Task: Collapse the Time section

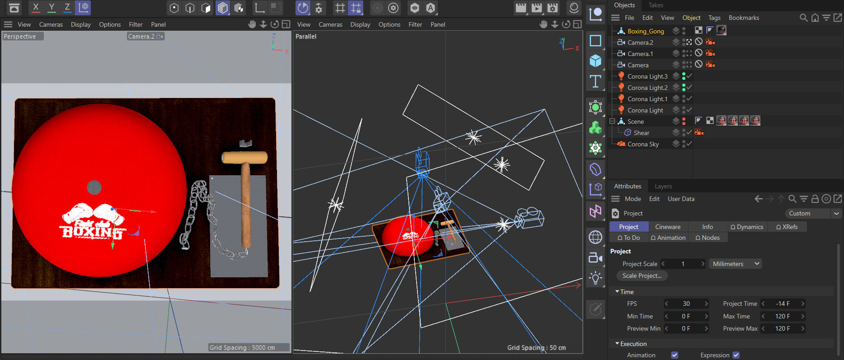Action: click(617, 292)
